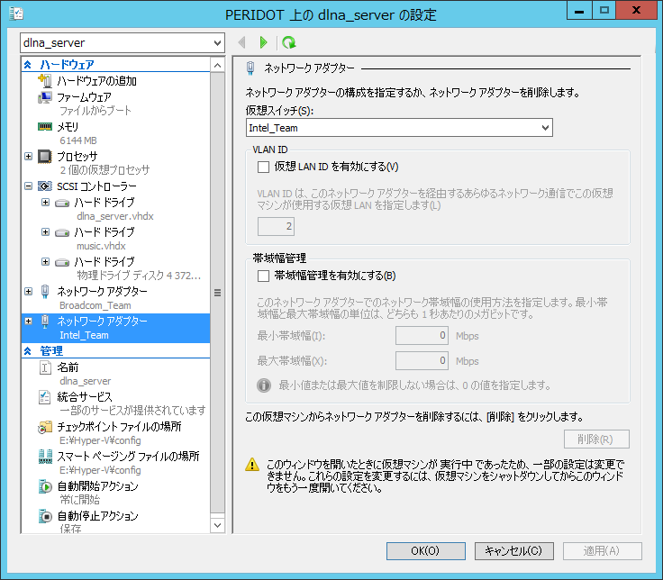The image size is (663, 580).
Task: Expand the Broadcom_Team network adapter node
Action: pos(28,291)
